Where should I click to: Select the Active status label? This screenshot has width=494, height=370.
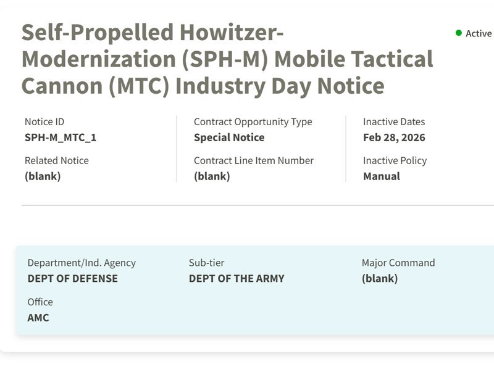(479, 33)
